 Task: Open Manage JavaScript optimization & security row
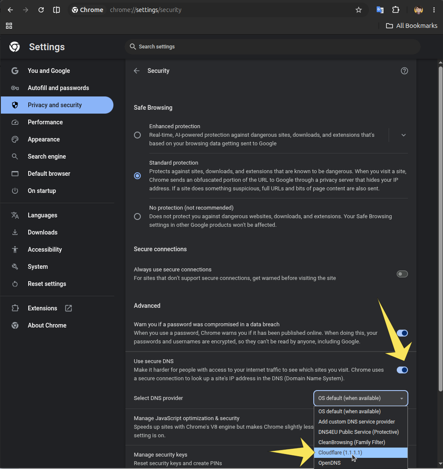click(220, 427)
